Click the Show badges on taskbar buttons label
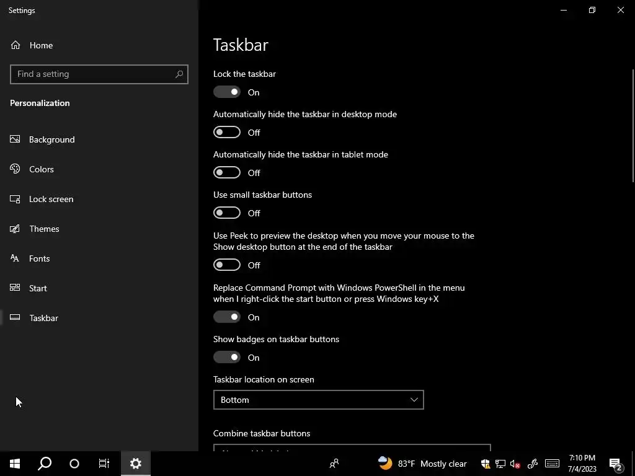 [276, 339]
